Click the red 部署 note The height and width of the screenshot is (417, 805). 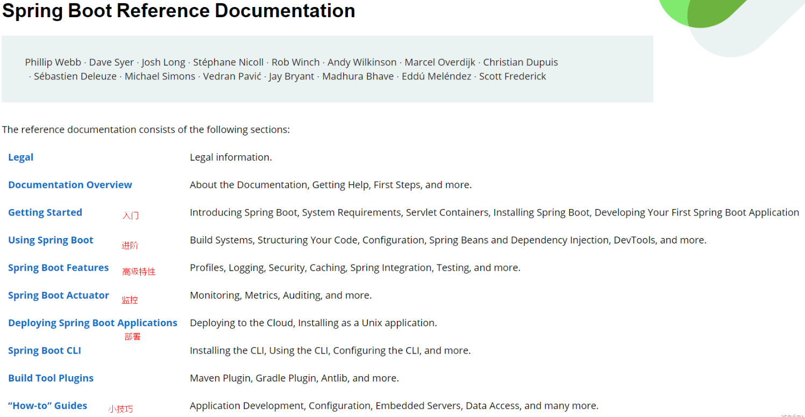(x=133, y=337)
